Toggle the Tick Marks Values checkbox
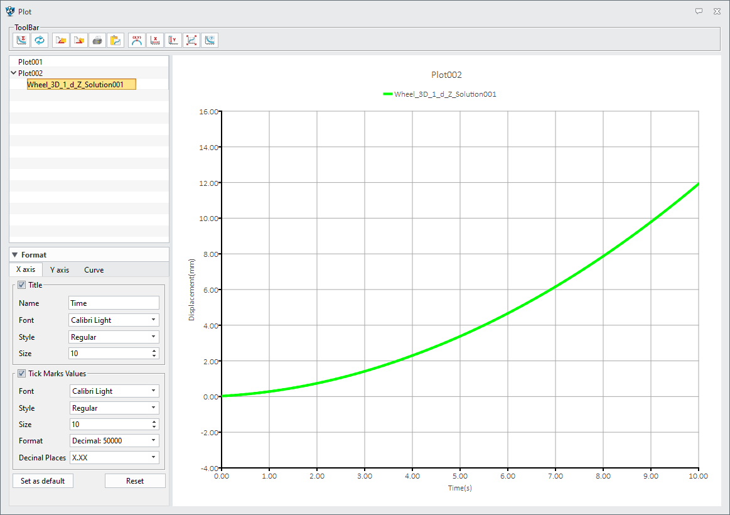730x515 pixels. pos(21,374)
